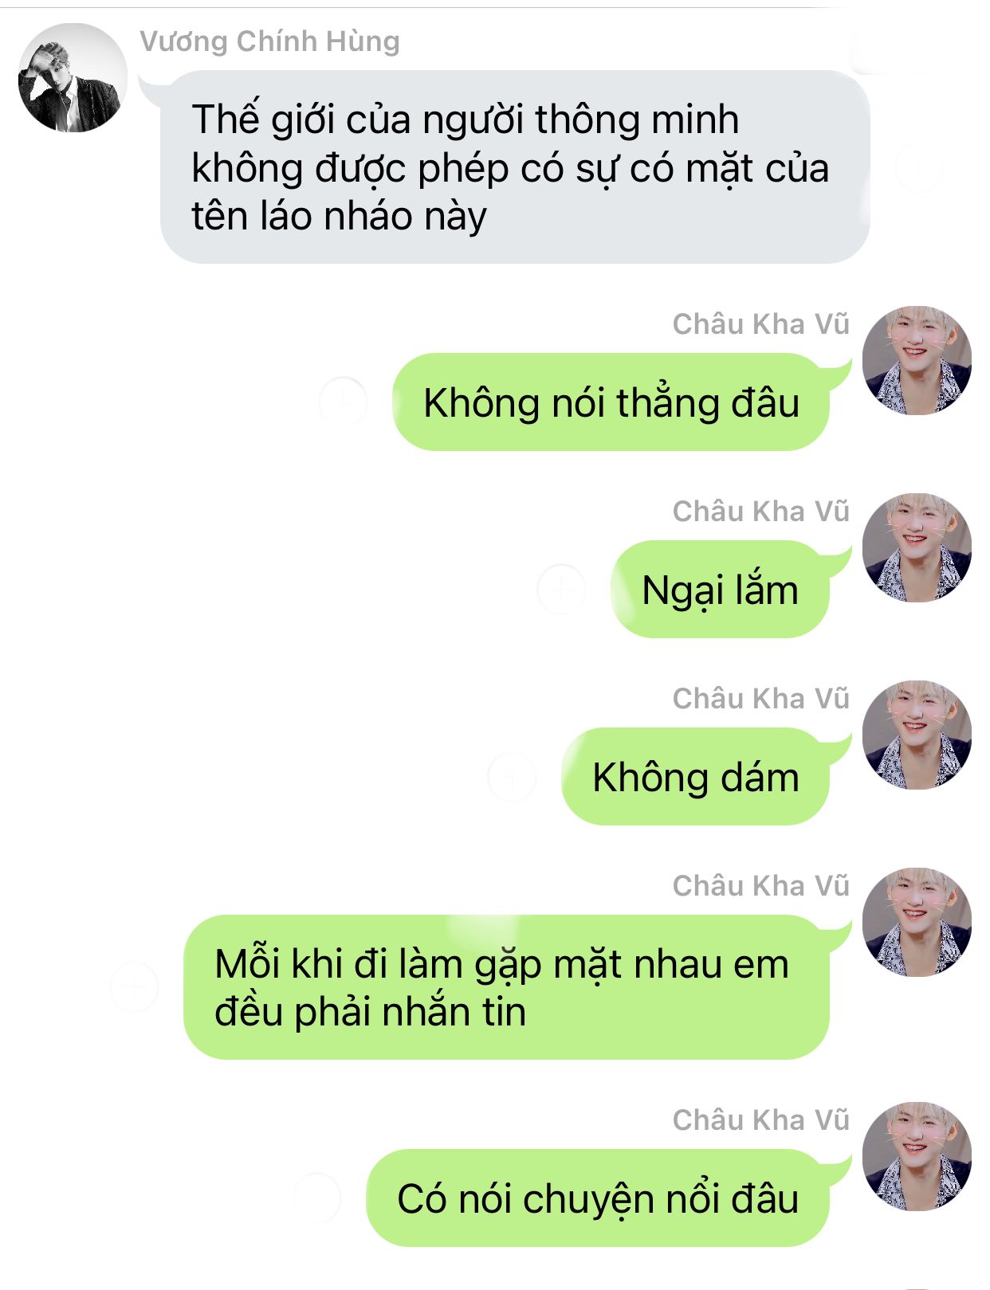Tap Châu Kha Vũ name above 'Ngại lắm'
Screen dimensions: 990x1290
(761, 512)
